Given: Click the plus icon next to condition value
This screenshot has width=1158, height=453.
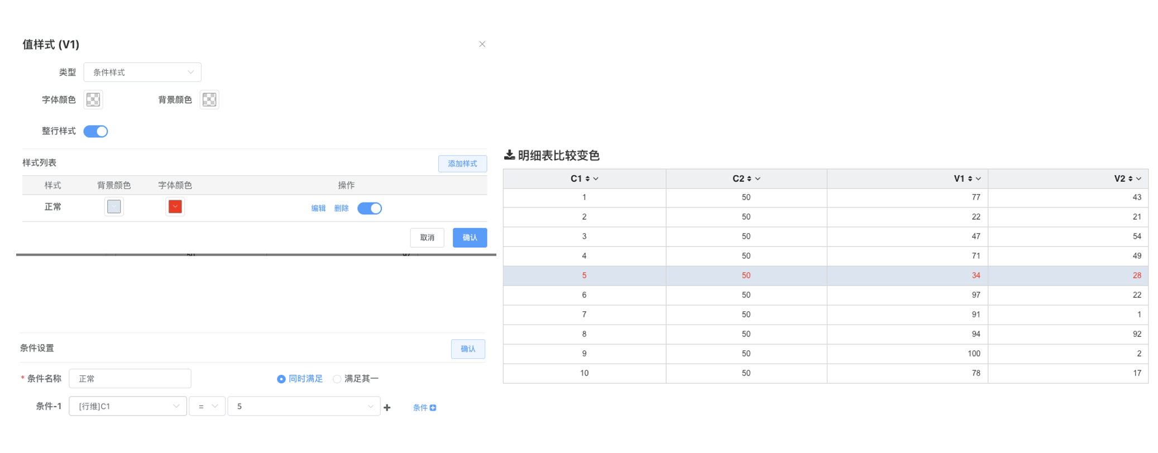Looking at the screenshot, I should (387, 408).
